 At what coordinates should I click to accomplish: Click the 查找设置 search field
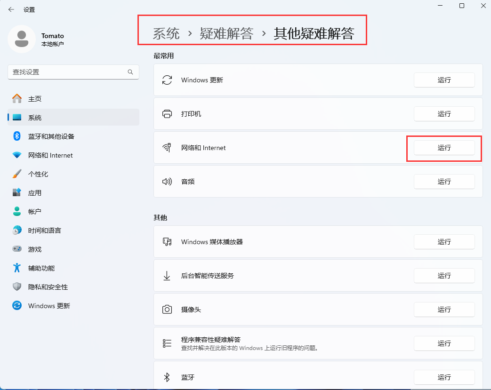coord(68,72)
